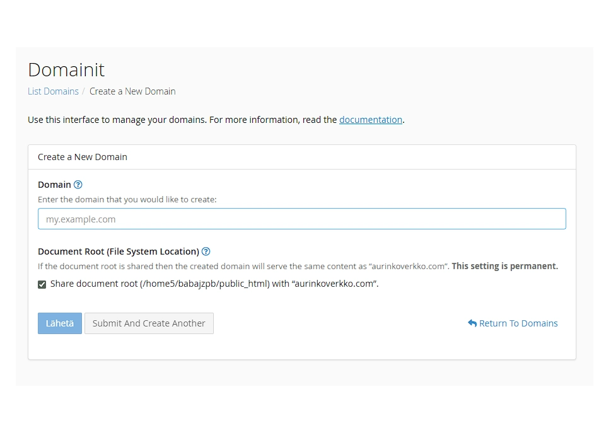
Task: Click the 'This setting is permanent.' warning text
Action: click(504, 266)
